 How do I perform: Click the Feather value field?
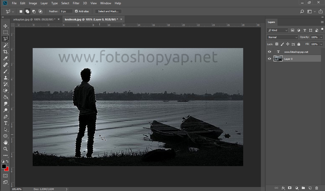point(66,11)
